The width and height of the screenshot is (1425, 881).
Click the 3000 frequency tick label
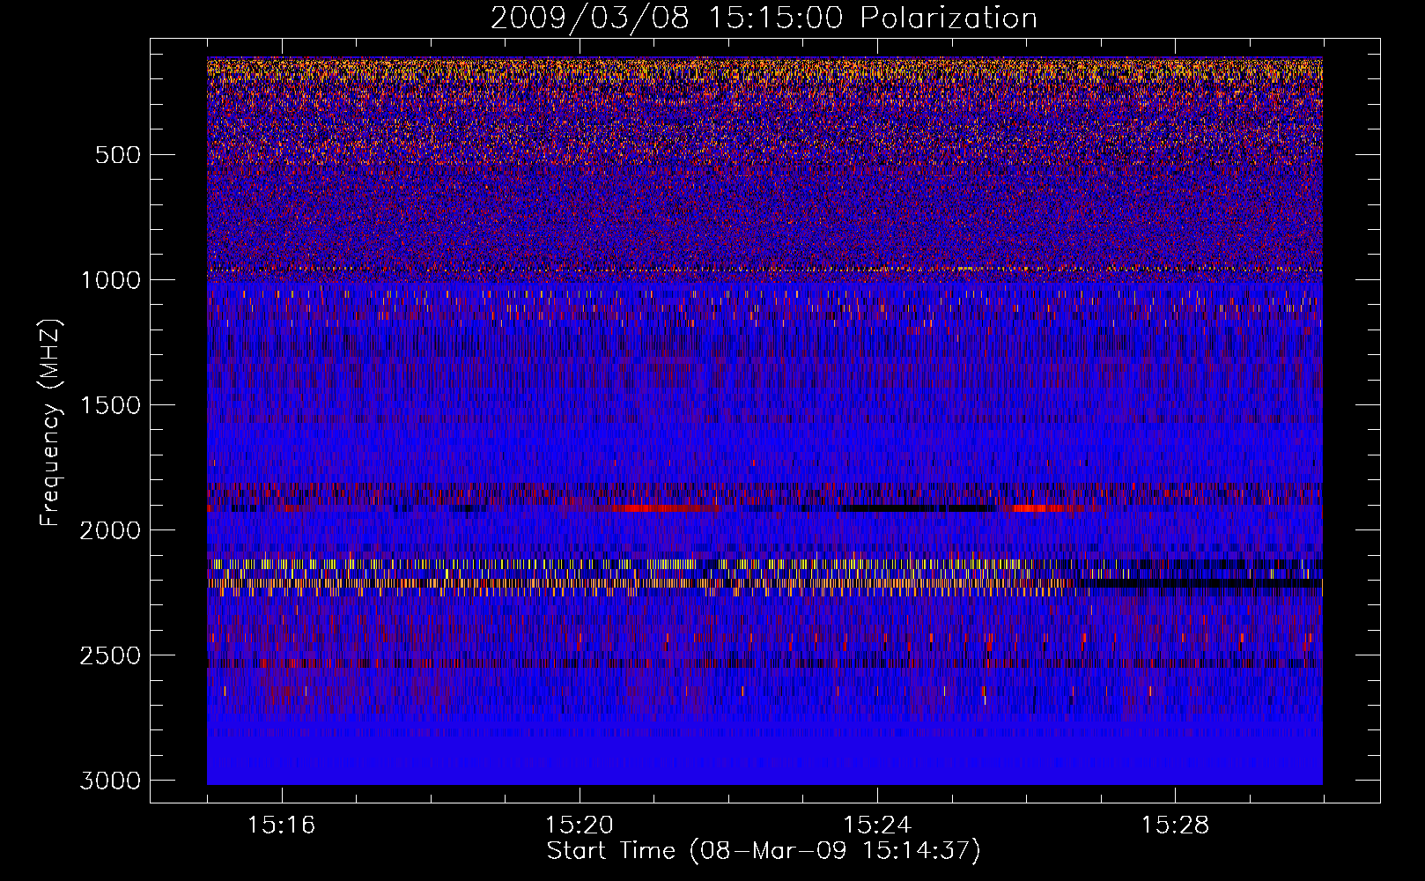coord(110,781)
